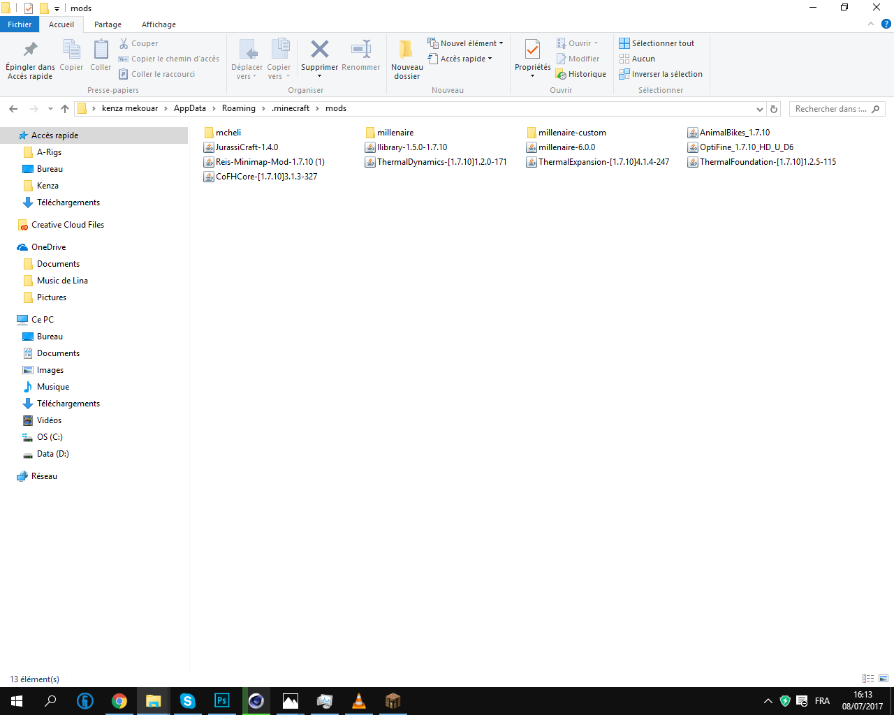Select CoFHCore-[1.7.10]3.1.3-327 file
Image resolution: width=894 pixels, height=715 pixels.
pyautogui.click(x=261, y=177)
